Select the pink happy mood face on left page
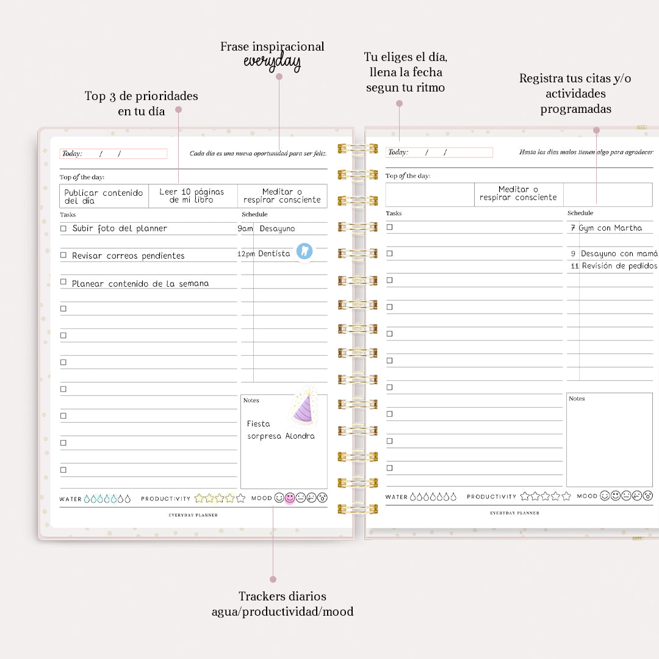The width and height of the screenshot is (659, 659). [x=289, y=498]
